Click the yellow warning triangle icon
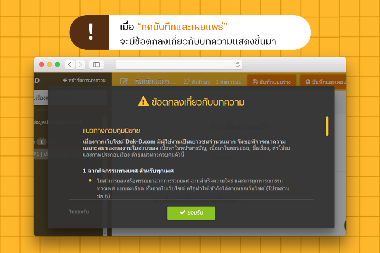The image size is (380, 253). coord(143,101)
